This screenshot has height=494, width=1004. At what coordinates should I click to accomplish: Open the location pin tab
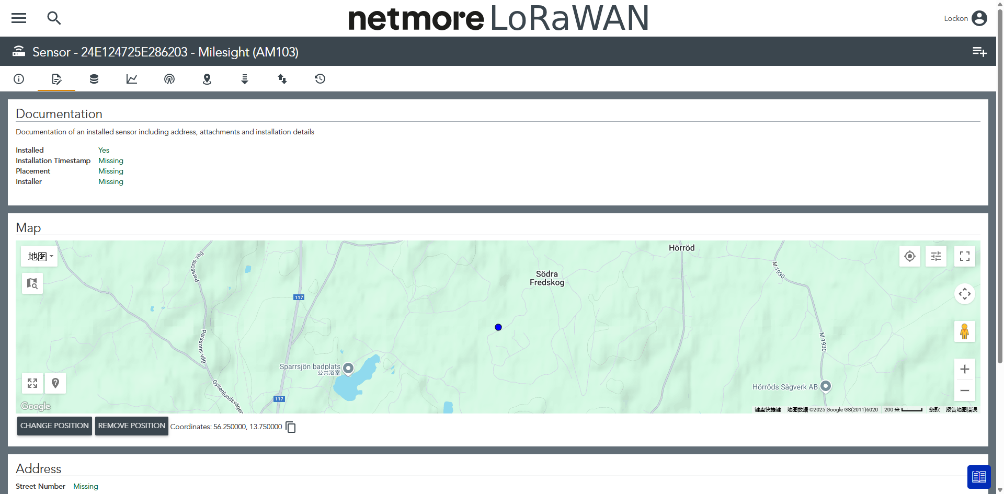click(207, 79)
